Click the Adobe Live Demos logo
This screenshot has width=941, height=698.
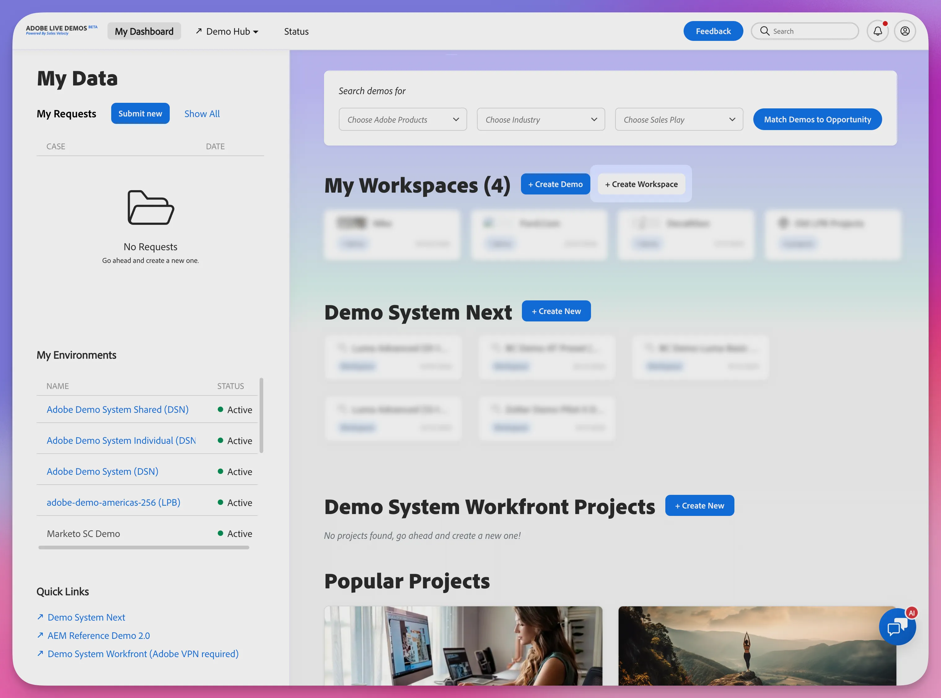click(x=62, y=30)
